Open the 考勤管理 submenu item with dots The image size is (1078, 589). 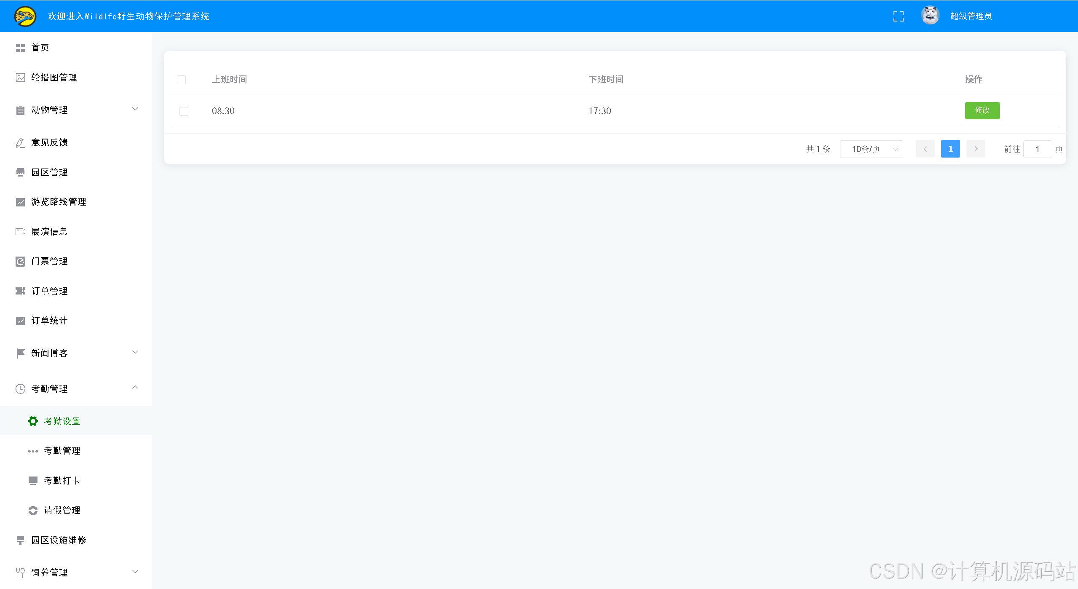(x=76, y=451)
